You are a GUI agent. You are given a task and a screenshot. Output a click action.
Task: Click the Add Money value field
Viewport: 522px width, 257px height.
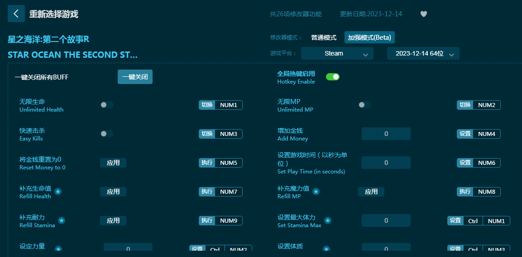[386, 134]
